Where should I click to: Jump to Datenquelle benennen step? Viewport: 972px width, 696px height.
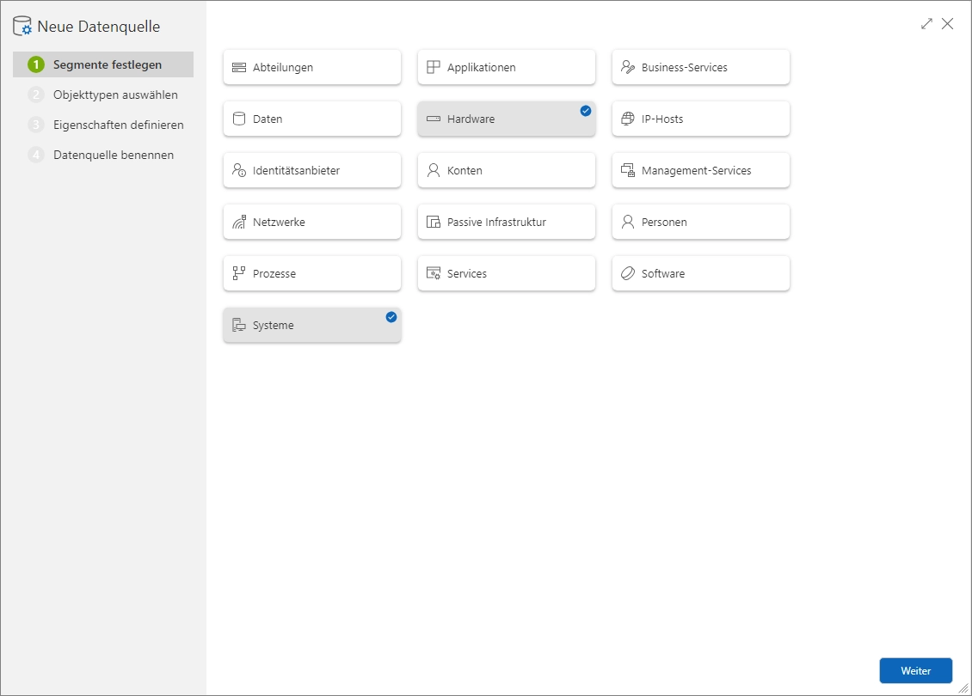113,156
